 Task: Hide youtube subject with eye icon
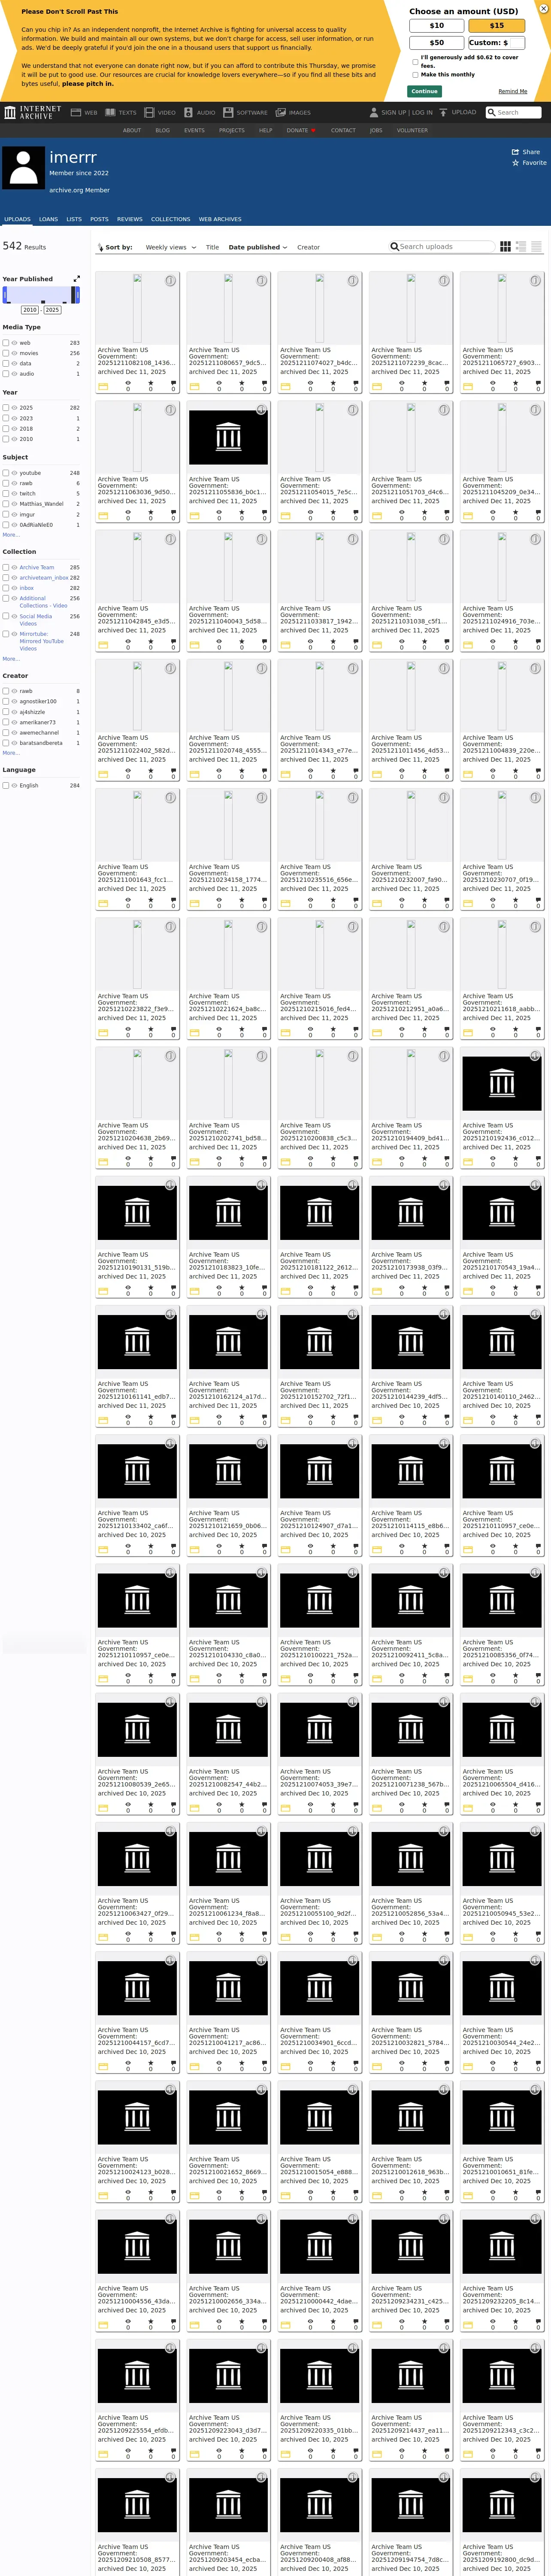click(x=14, y=473)
